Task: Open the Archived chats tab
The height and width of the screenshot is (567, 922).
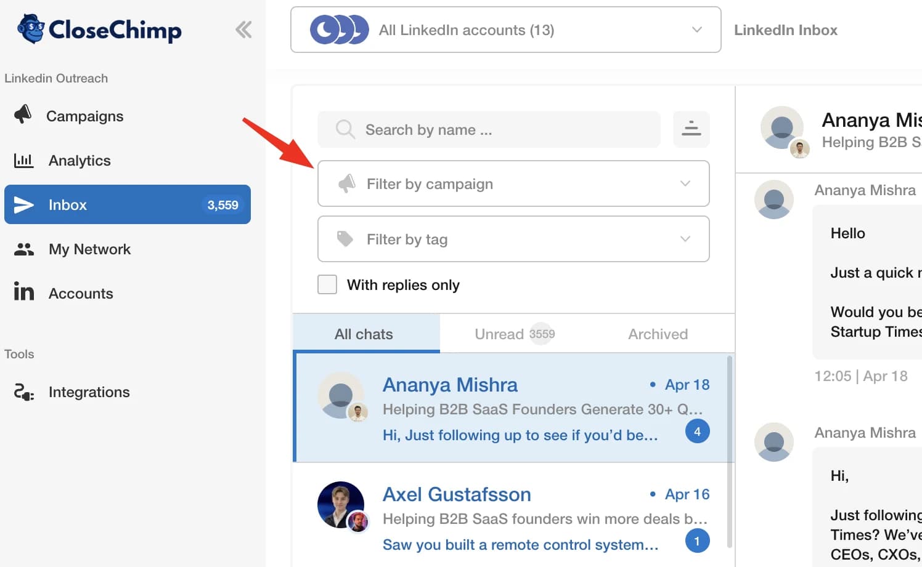Action: point(658,334)
